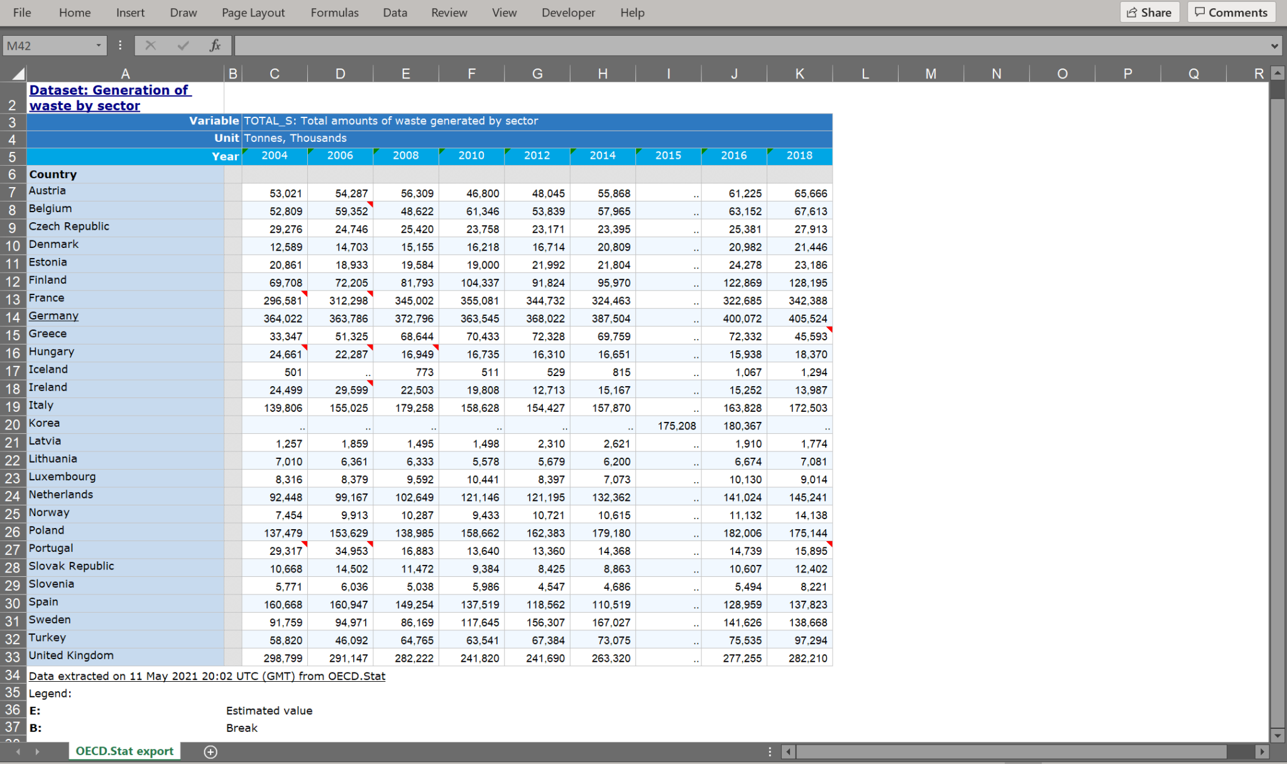Select column M header

pos(931,73)
